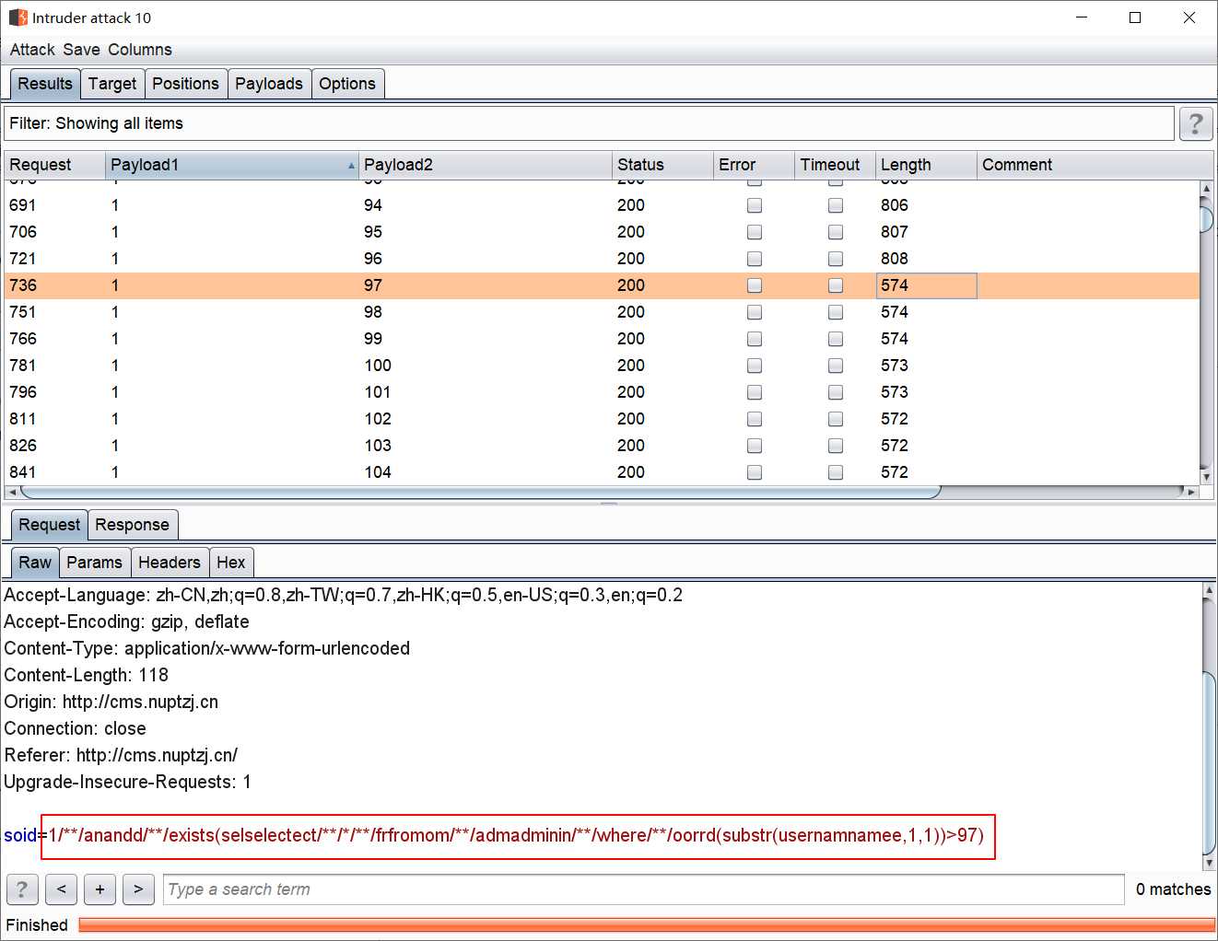The height and width of the screenshot is (941, 1218).
Task: Go to previous search match button
Action: 61,889
